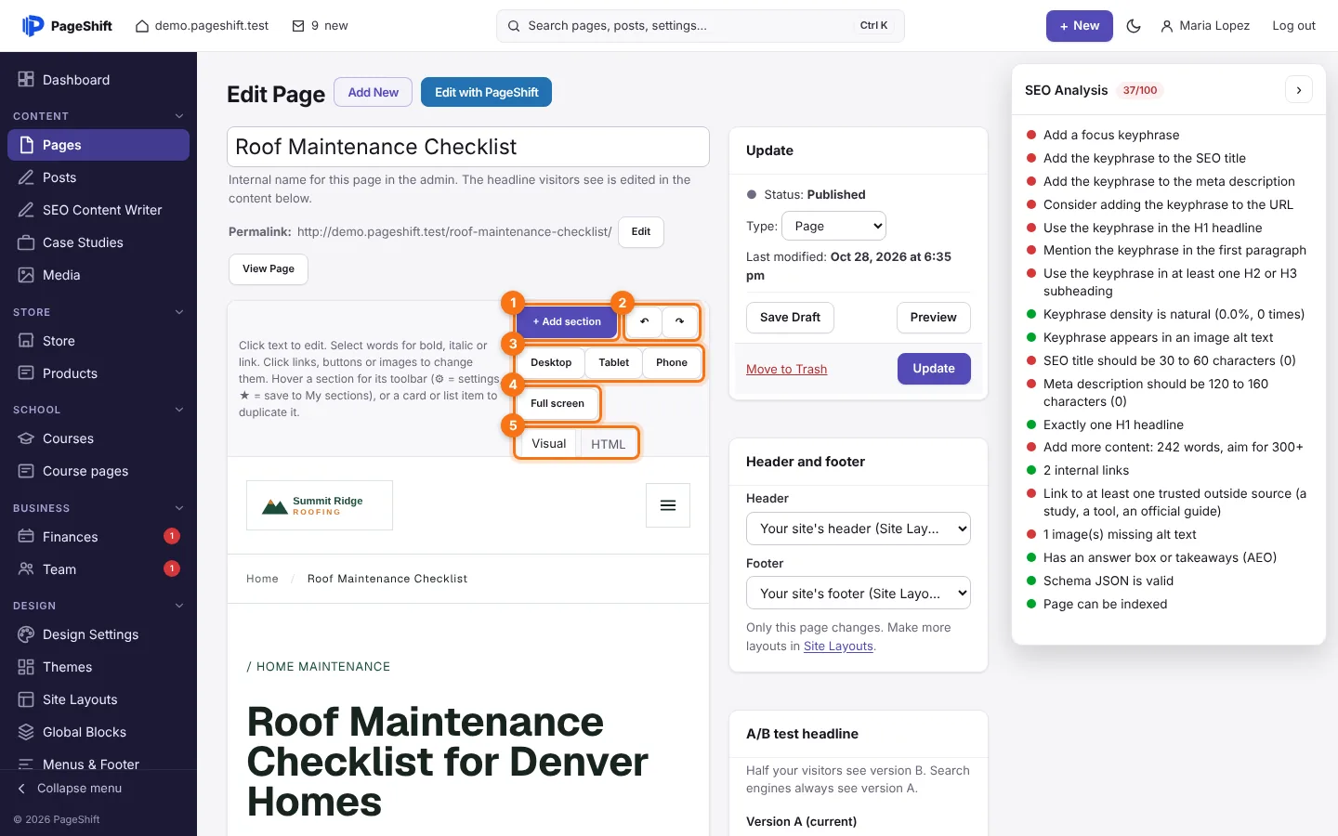Open Courses in the sidebar
The image size is (1338, 836).
pos(98,438)
